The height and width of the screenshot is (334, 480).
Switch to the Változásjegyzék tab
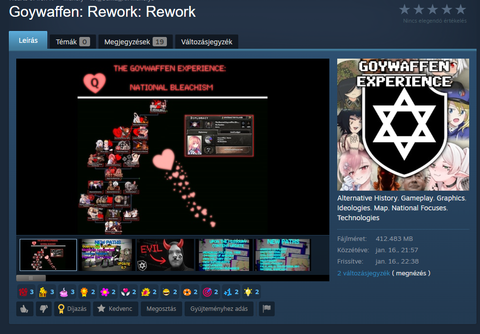(x=207, y=42)
